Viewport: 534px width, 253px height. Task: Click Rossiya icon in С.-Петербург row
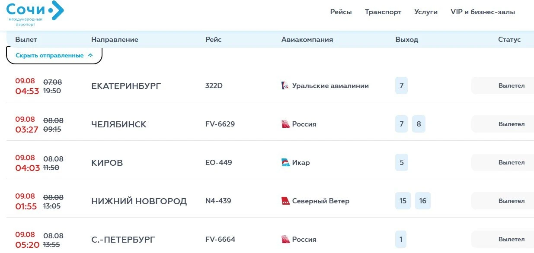click(x=285, y=239)
